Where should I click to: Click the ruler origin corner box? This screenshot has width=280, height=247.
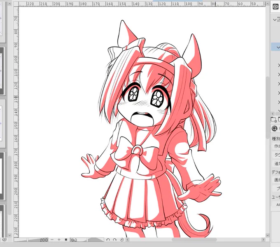coord(16,4)
